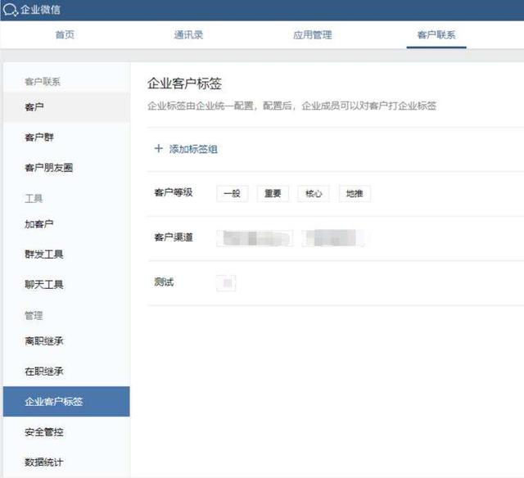Open 客户 in the sidebar
The width and height of the screenshot is (524, 478).
(66, 107)
